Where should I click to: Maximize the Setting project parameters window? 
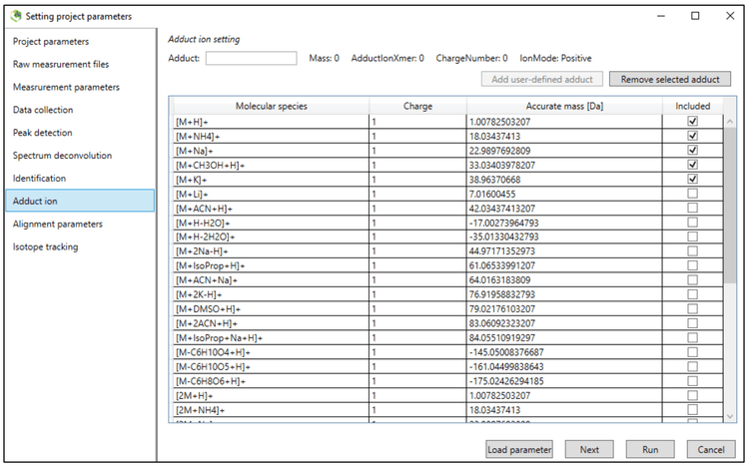[x=695, y=16]
